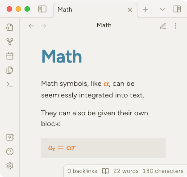Expand the tab list dropdown chevron
Screen dimensions: 187x177
point(162,9)
